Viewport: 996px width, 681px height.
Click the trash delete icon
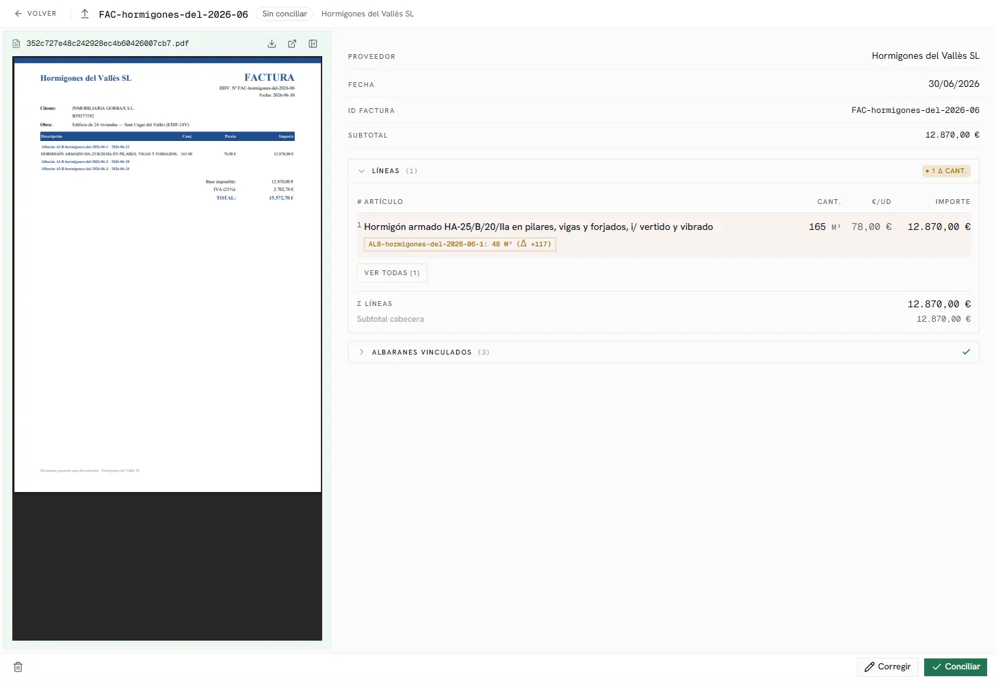18,667
